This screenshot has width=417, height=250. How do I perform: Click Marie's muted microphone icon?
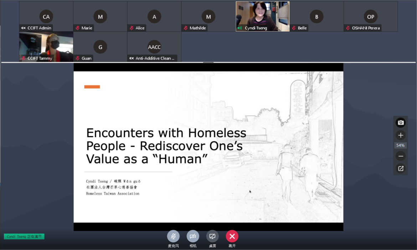[77, 28]
